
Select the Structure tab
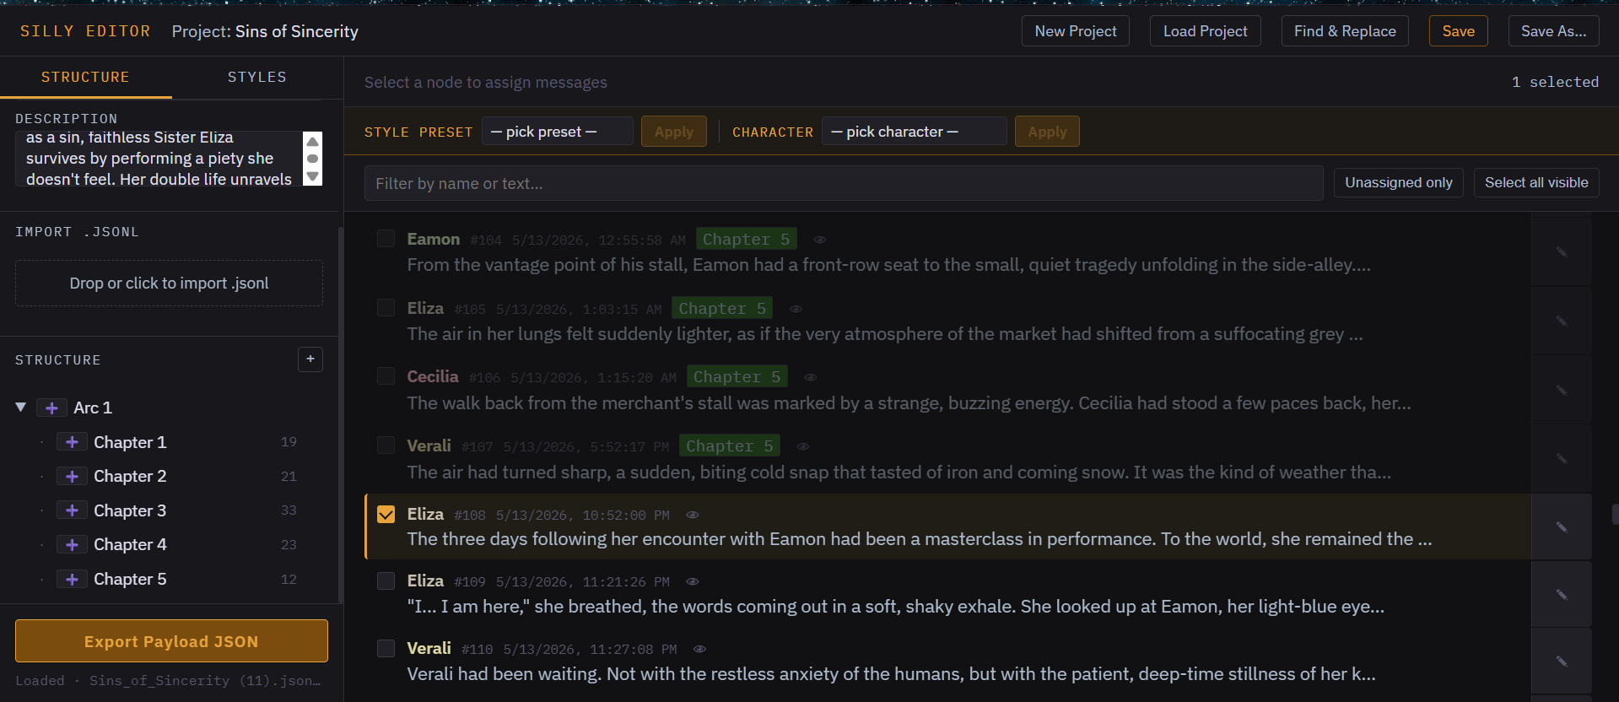point(86,77)
